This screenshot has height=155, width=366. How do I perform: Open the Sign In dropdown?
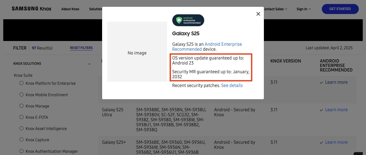(304, 9)
